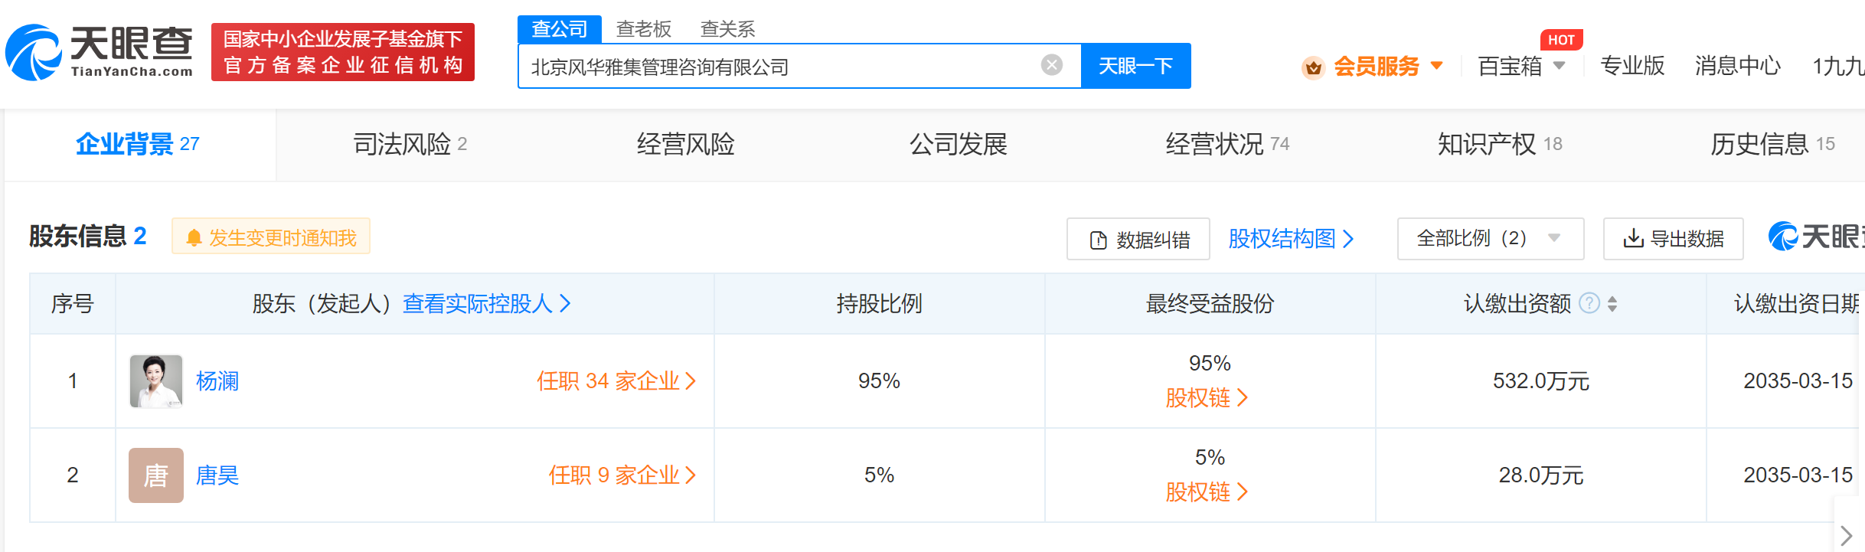Switch to the 历史信息 tab
This screenshot has height=552, width=1865.
coord(1772,144)
